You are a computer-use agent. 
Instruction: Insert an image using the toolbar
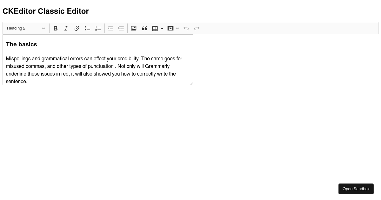coord(134,28)
